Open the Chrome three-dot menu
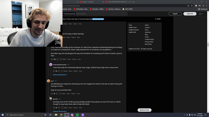 (x=207, y=6)
